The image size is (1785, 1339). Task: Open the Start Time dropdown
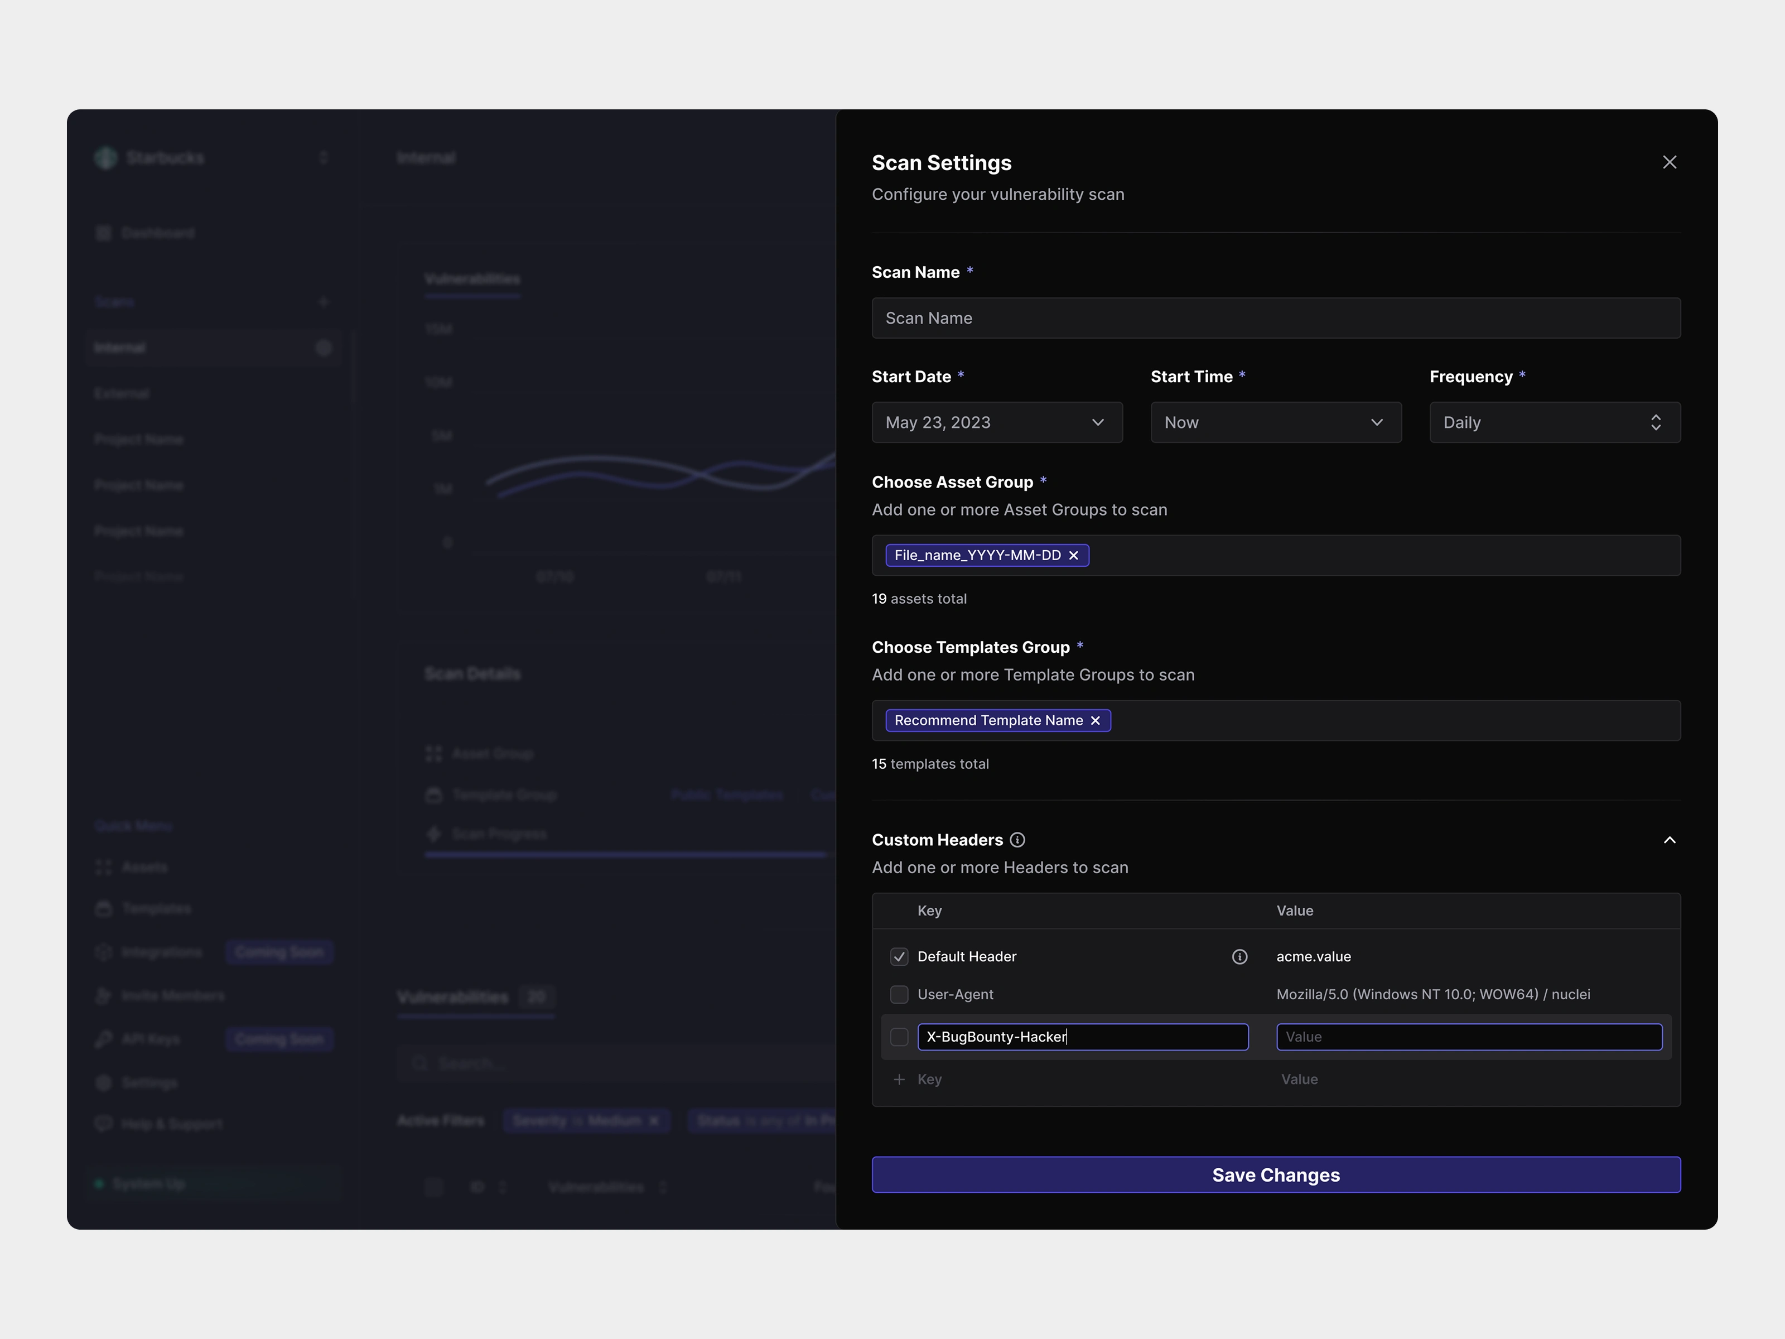pos(1275,422)
